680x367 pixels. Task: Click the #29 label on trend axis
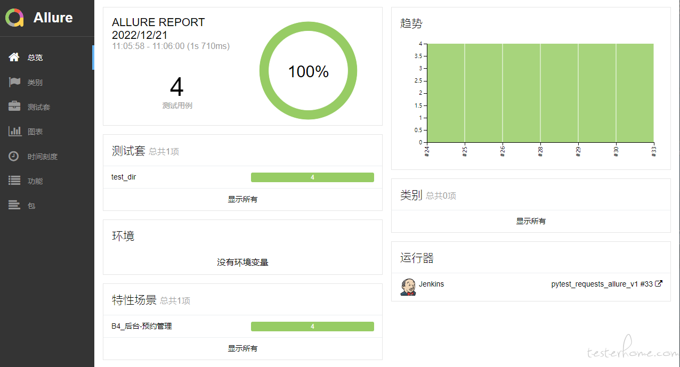coord(578,152)
